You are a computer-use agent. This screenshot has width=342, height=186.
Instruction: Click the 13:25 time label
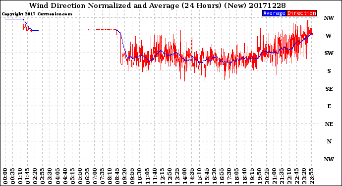177,176
